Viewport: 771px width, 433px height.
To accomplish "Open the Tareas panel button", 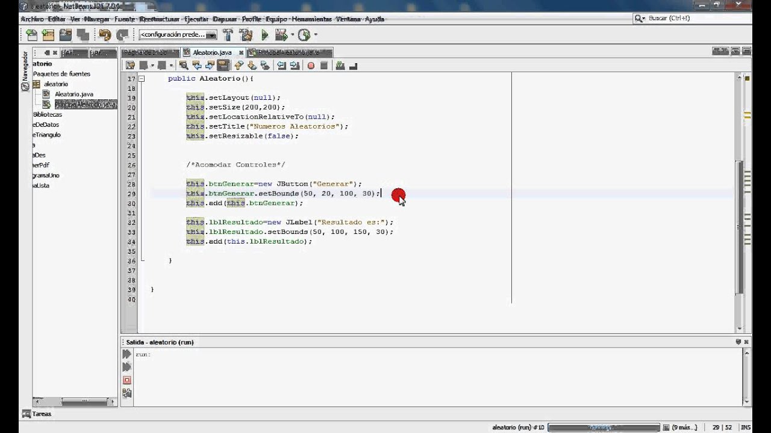I will click(x=37, y=414).
